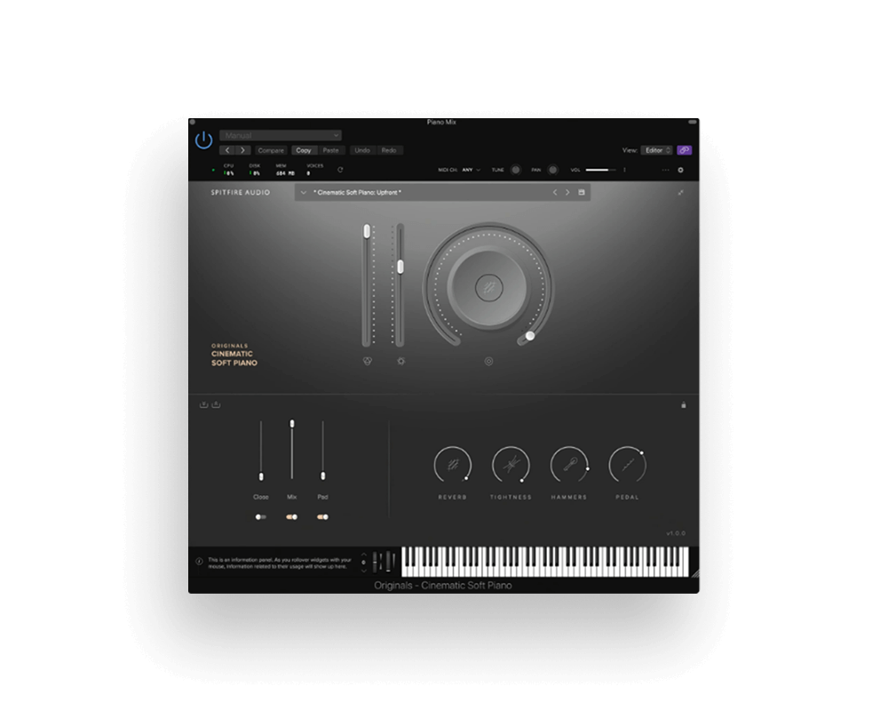Open the plug-in settings gear
Image resolution: width=888 pixels, height=711 pixels.
click(681, 170)
